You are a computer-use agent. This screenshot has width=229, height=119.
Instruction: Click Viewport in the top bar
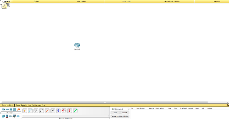(217, 2)
